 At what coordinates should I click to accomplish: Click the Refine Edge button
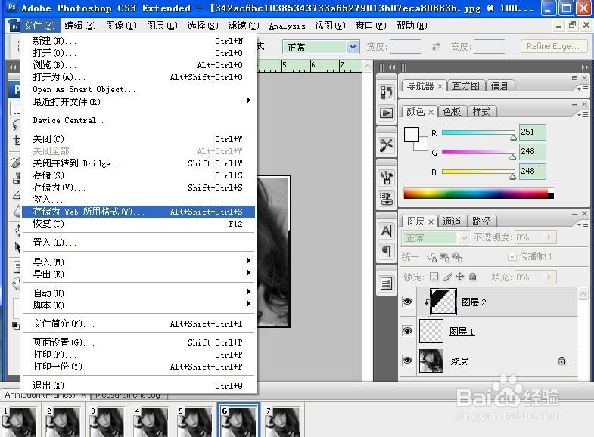point(553,46)
